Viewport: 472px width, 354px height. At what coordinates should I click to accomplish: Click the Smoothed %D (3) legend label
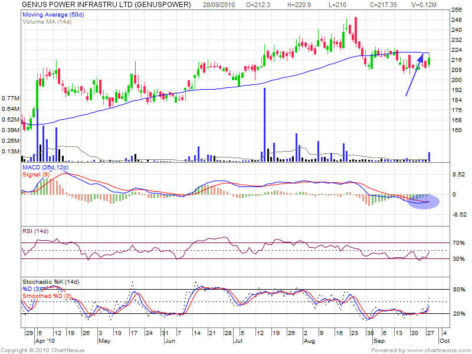(x=47, y=295)
